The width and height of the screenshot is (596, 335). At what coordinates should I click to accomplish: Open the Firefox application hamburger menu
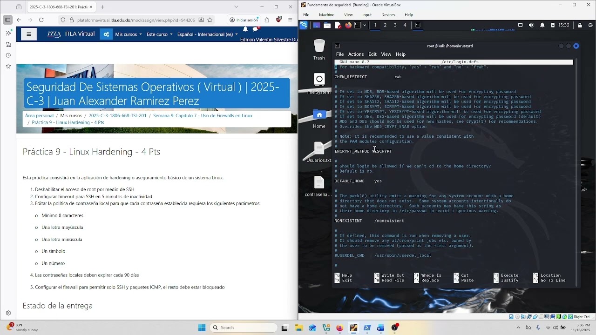pyautogui.click(x=290, y=20)
